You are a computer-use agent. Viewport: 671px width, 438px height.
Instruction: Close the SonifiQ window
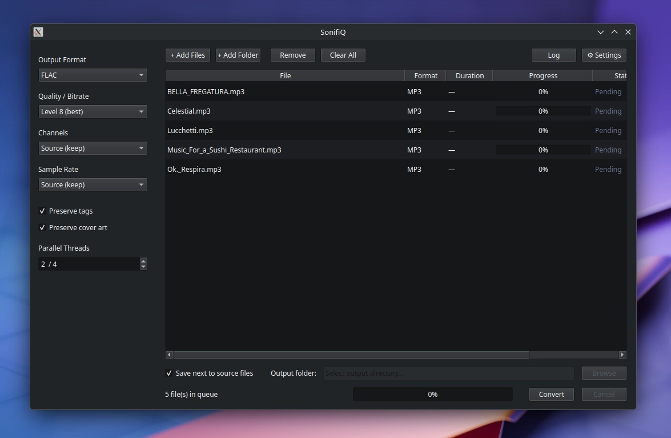click(628, 32)
